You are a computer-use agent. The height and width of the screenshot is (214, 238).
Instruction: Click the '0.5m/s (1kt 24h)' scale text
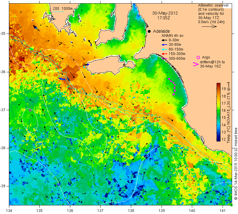tap(211, 22)
